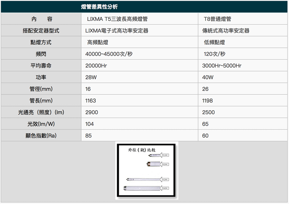Screen dimensions: 289x204
Task: Click the 低頻點燈 cell
Action: tap(214, 43)
